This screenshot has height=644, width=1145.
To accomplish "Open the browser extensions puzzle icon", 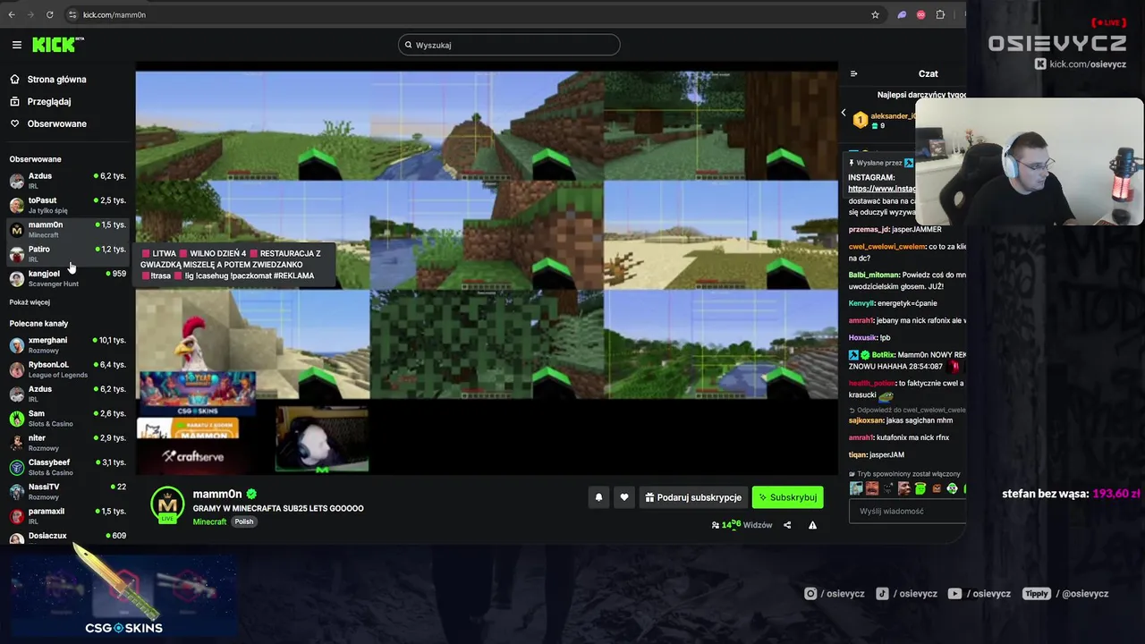I will coord(940,14).
